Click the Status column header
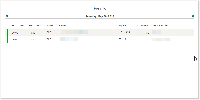The height and width of the screenshot is (100, 200). coord(50,25)
